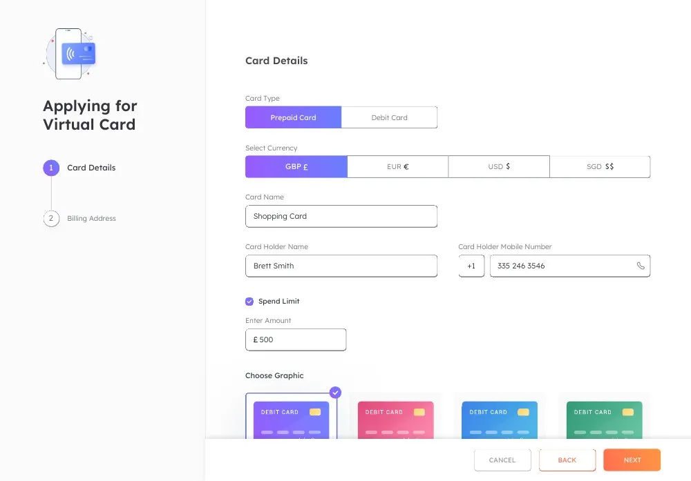Click the Applying for Virtual Card title
The image size is (691, 481).
coord(90,115)
